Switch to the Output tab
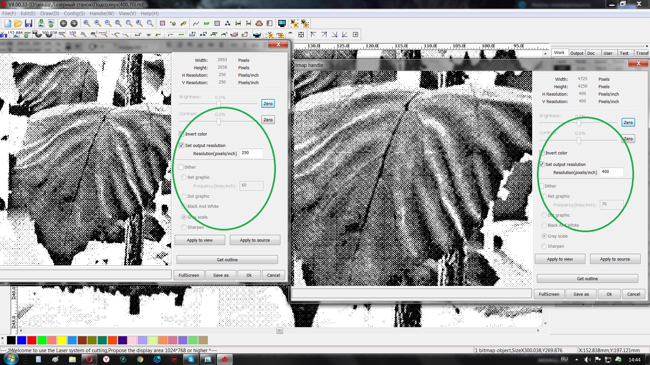 click(x=577, y=53)
